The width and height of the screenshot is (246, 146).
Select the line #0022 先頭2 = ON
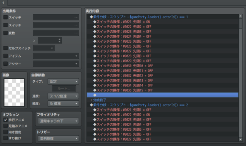click(163, 114)
